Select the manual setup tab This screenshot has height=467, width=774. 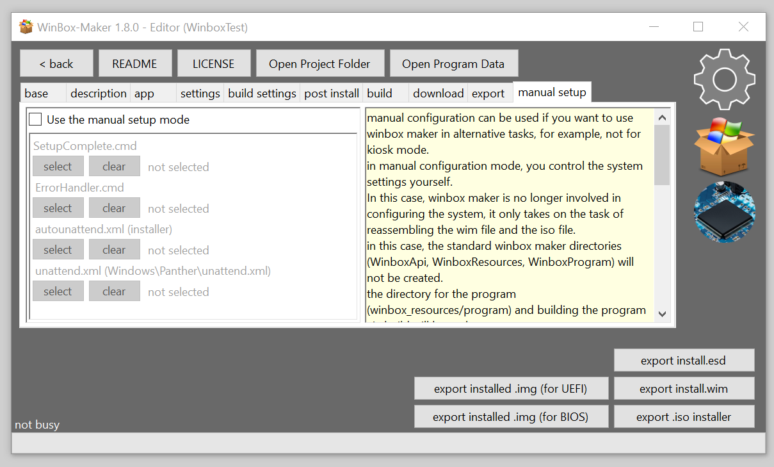click(x=552, y=92)
